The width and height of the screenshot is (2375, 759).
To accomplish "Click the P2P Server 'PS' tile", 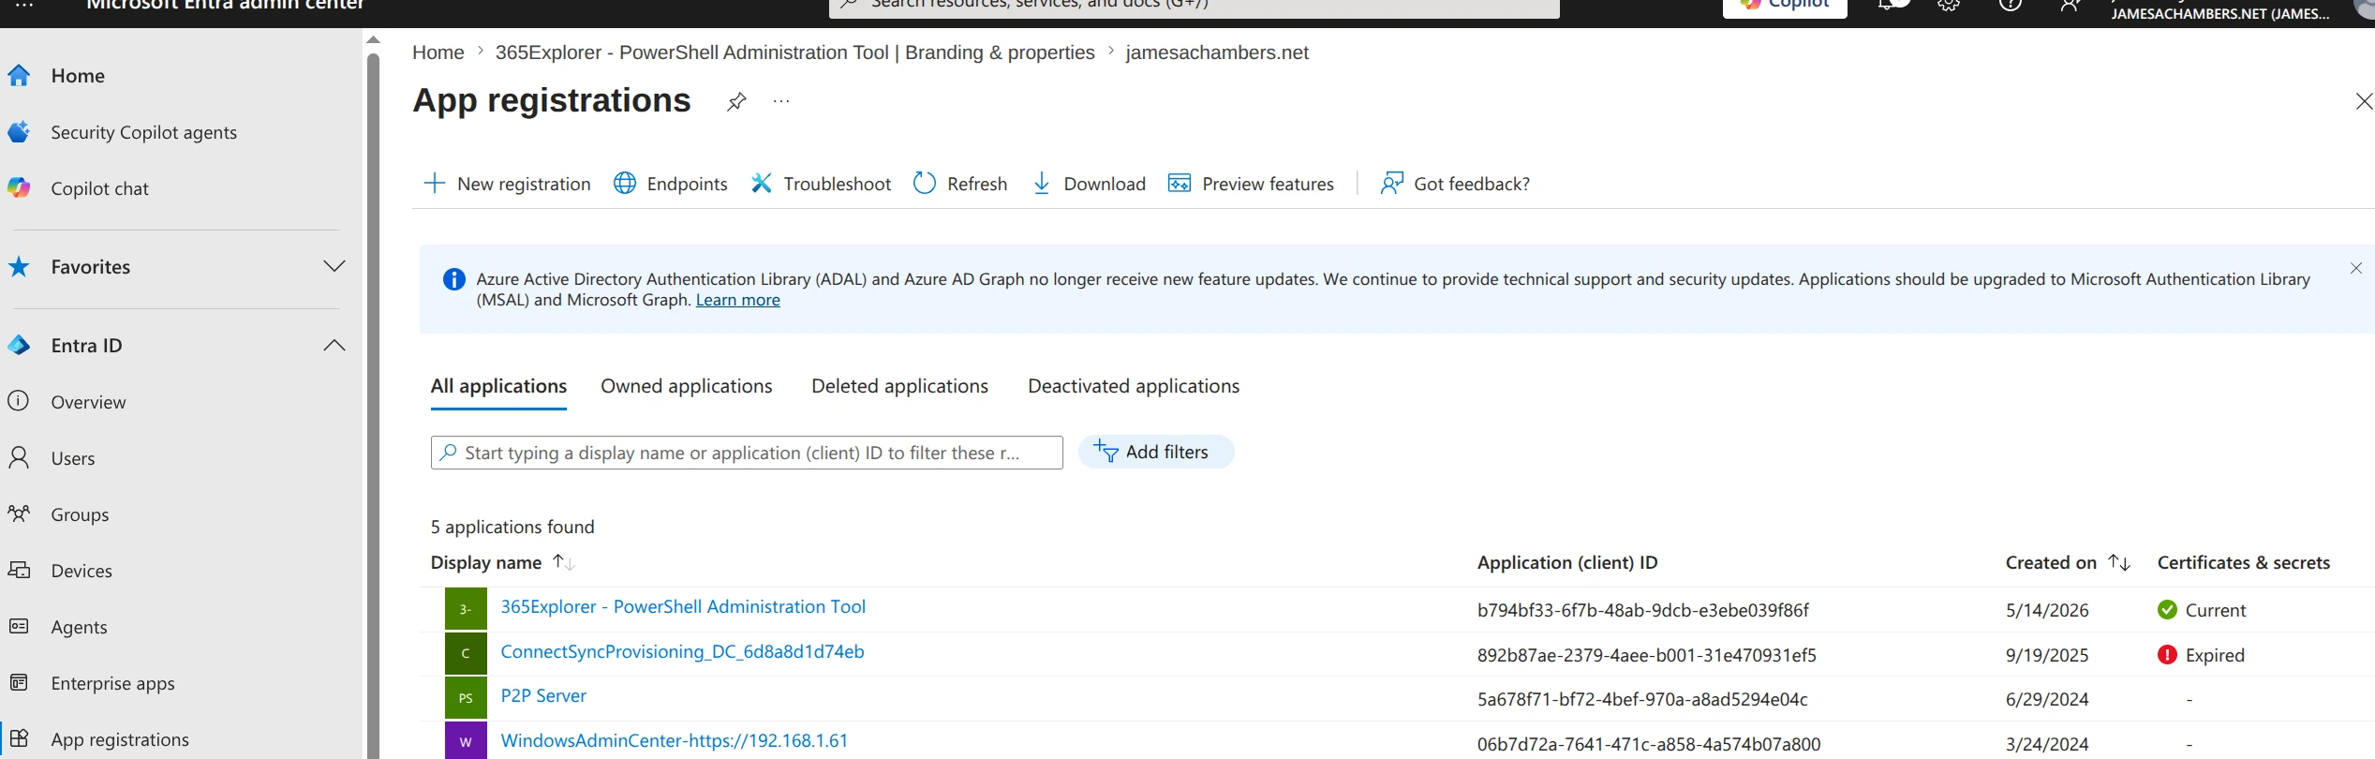I will 466,698.
